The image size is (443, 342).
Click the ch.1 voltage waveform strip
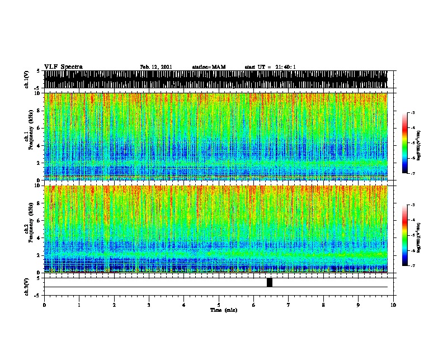point(216,79)
